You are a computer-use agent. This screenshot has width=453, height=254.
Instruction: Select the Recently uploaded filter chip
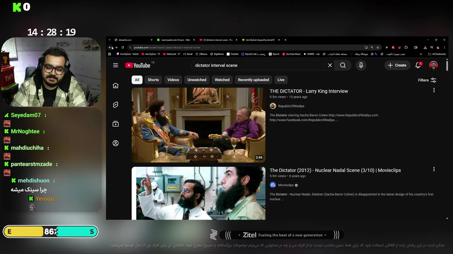pos(253,80)
